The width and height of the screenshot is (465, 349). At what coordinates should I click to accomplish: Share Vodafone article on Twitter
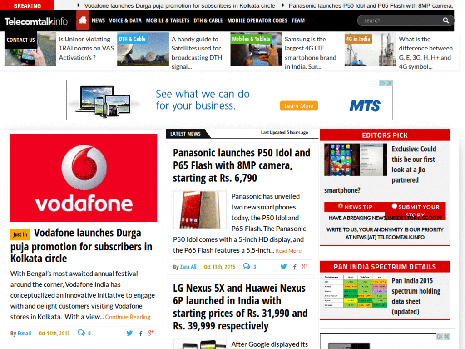[x=129, y=333]
